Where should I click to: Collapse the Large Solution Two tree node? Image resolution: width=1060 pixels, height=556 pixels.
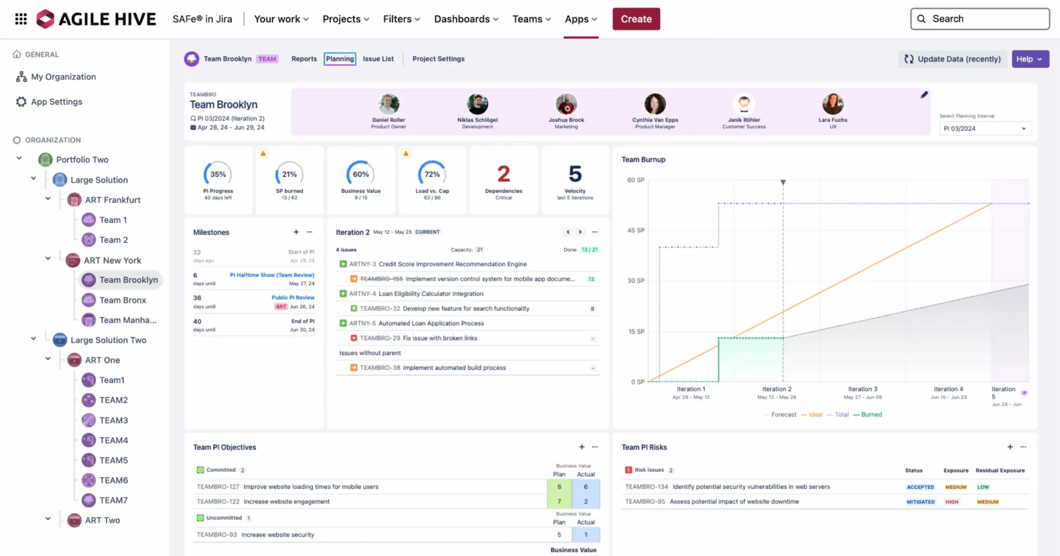pyautogui.click(x=34, y=339)
